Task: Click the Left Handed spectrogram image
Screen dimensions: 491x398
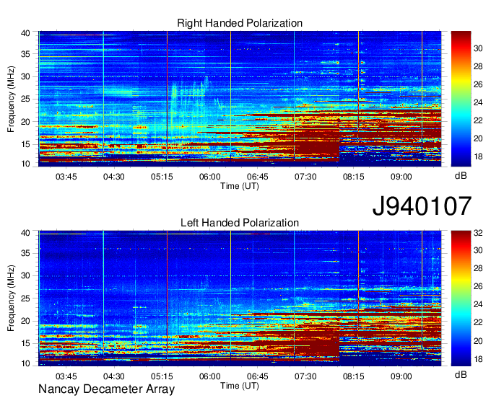Action: tap(240, 298)
